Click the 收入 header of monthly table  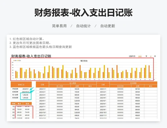click(19, 104)
